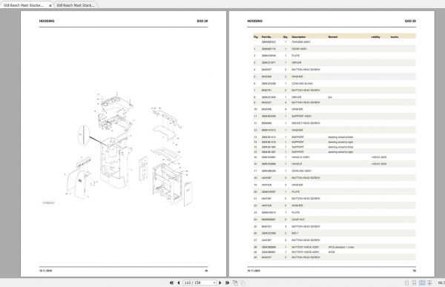Select the COWLING BLANK description
445x287 pixels.
pyautogui.click(x=302, y=84)
